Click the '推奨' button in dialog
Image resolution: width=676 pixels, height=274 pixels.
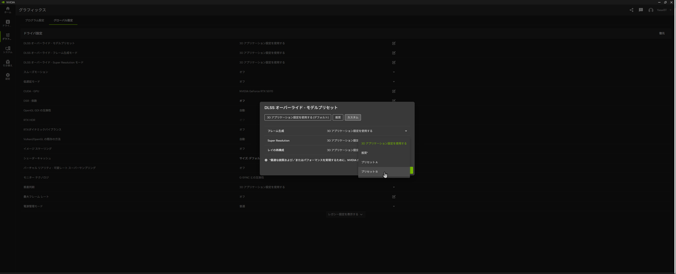pos(338,118)
